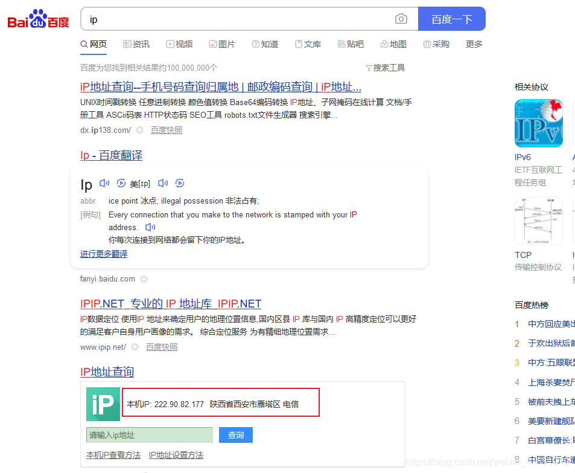Open the 采购 tab
The image size is (575, 473).
(x=436, y=44)
